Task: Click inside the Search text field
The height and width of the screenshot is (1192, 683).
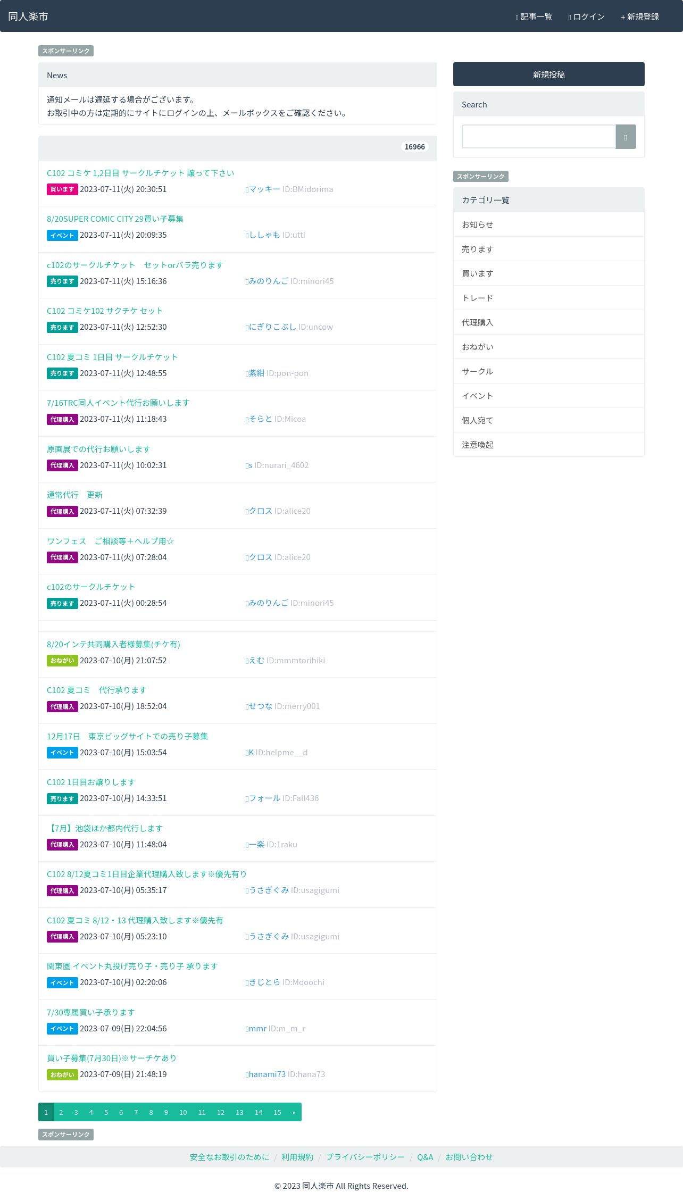Action: [x=539, y=137]
